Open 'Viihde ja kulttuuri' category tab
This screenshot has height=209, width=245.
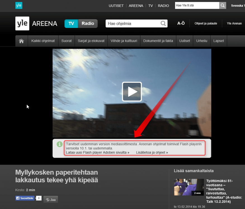coord(124,41)
